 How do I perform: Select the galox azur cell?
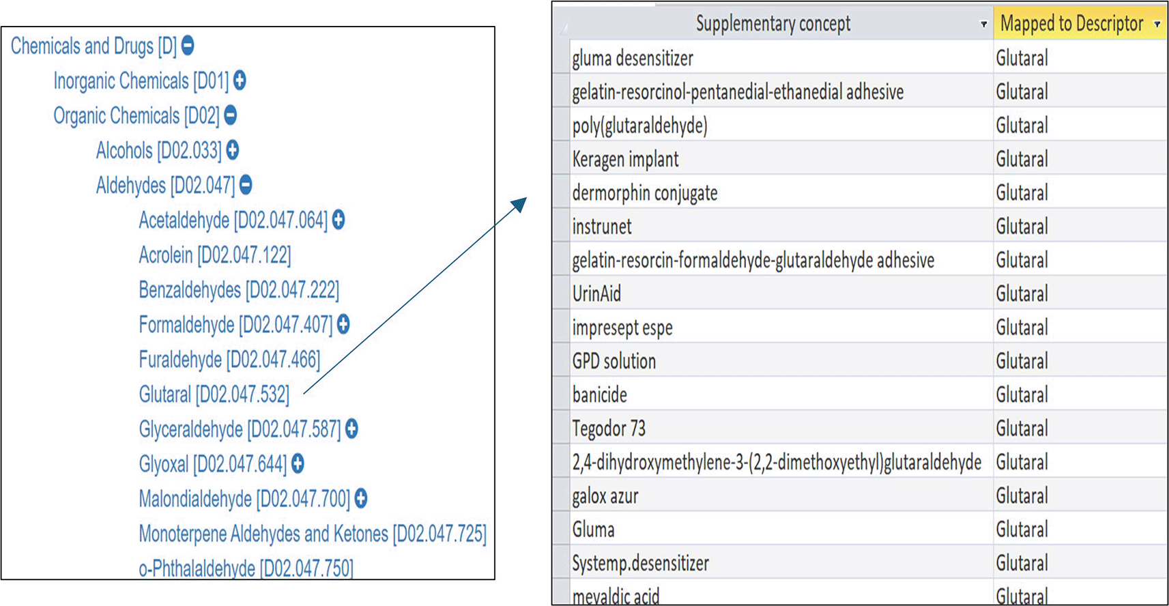tap(781, 495)
